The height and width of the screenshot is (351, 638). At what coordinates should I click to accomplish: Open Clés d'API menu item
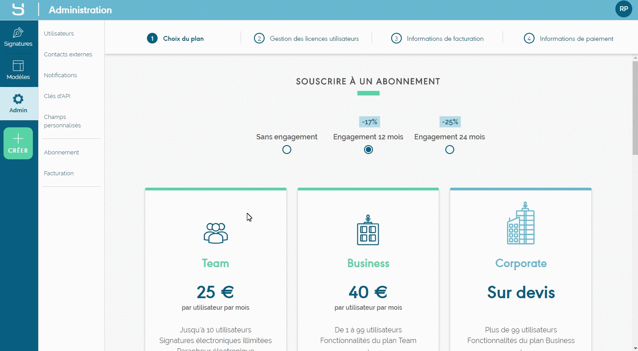click(x=57, y=96)
